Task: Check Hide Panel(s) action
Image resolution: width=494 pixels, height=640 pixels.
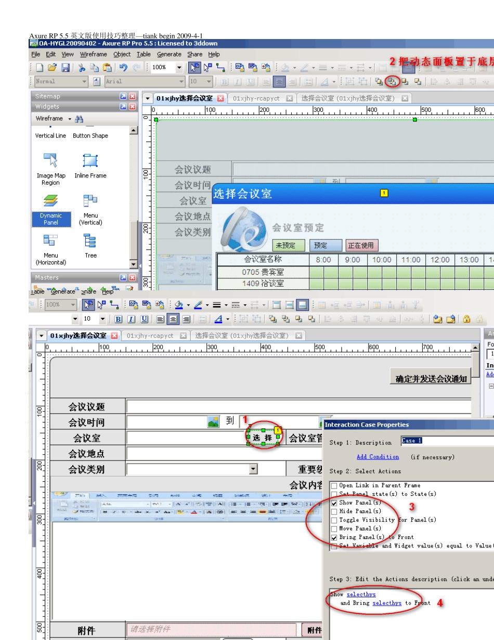Action: (334, 511)
